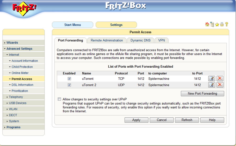The image size is (236, 146).
Task: Collapse the Advanced Settings section
Action: tap(19, 49)
